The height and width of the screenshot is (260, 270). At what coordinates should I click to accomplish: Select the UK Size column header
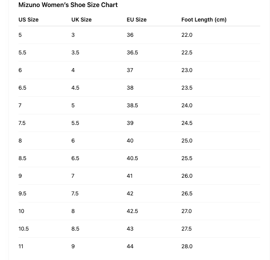82,20
